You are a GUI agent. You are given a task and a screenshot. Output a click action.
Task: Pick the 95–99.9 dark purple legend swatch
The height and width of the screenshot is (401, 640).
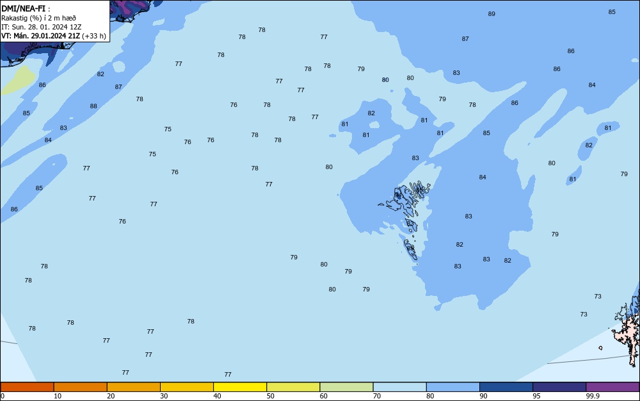pyautogui.click(x=559, y=387)
